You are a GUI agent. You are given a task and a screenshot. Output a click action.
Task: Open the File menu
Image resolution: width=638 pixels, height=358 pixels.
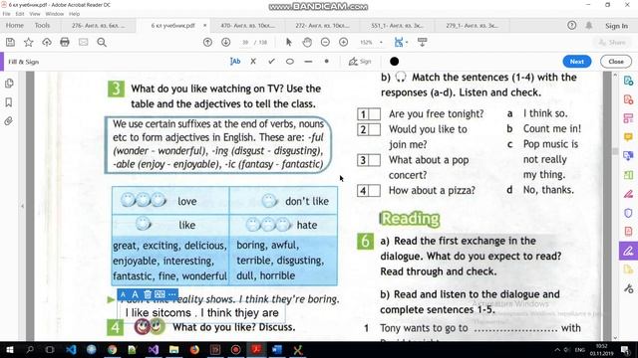pyautogui.click(x=7, y=14)
